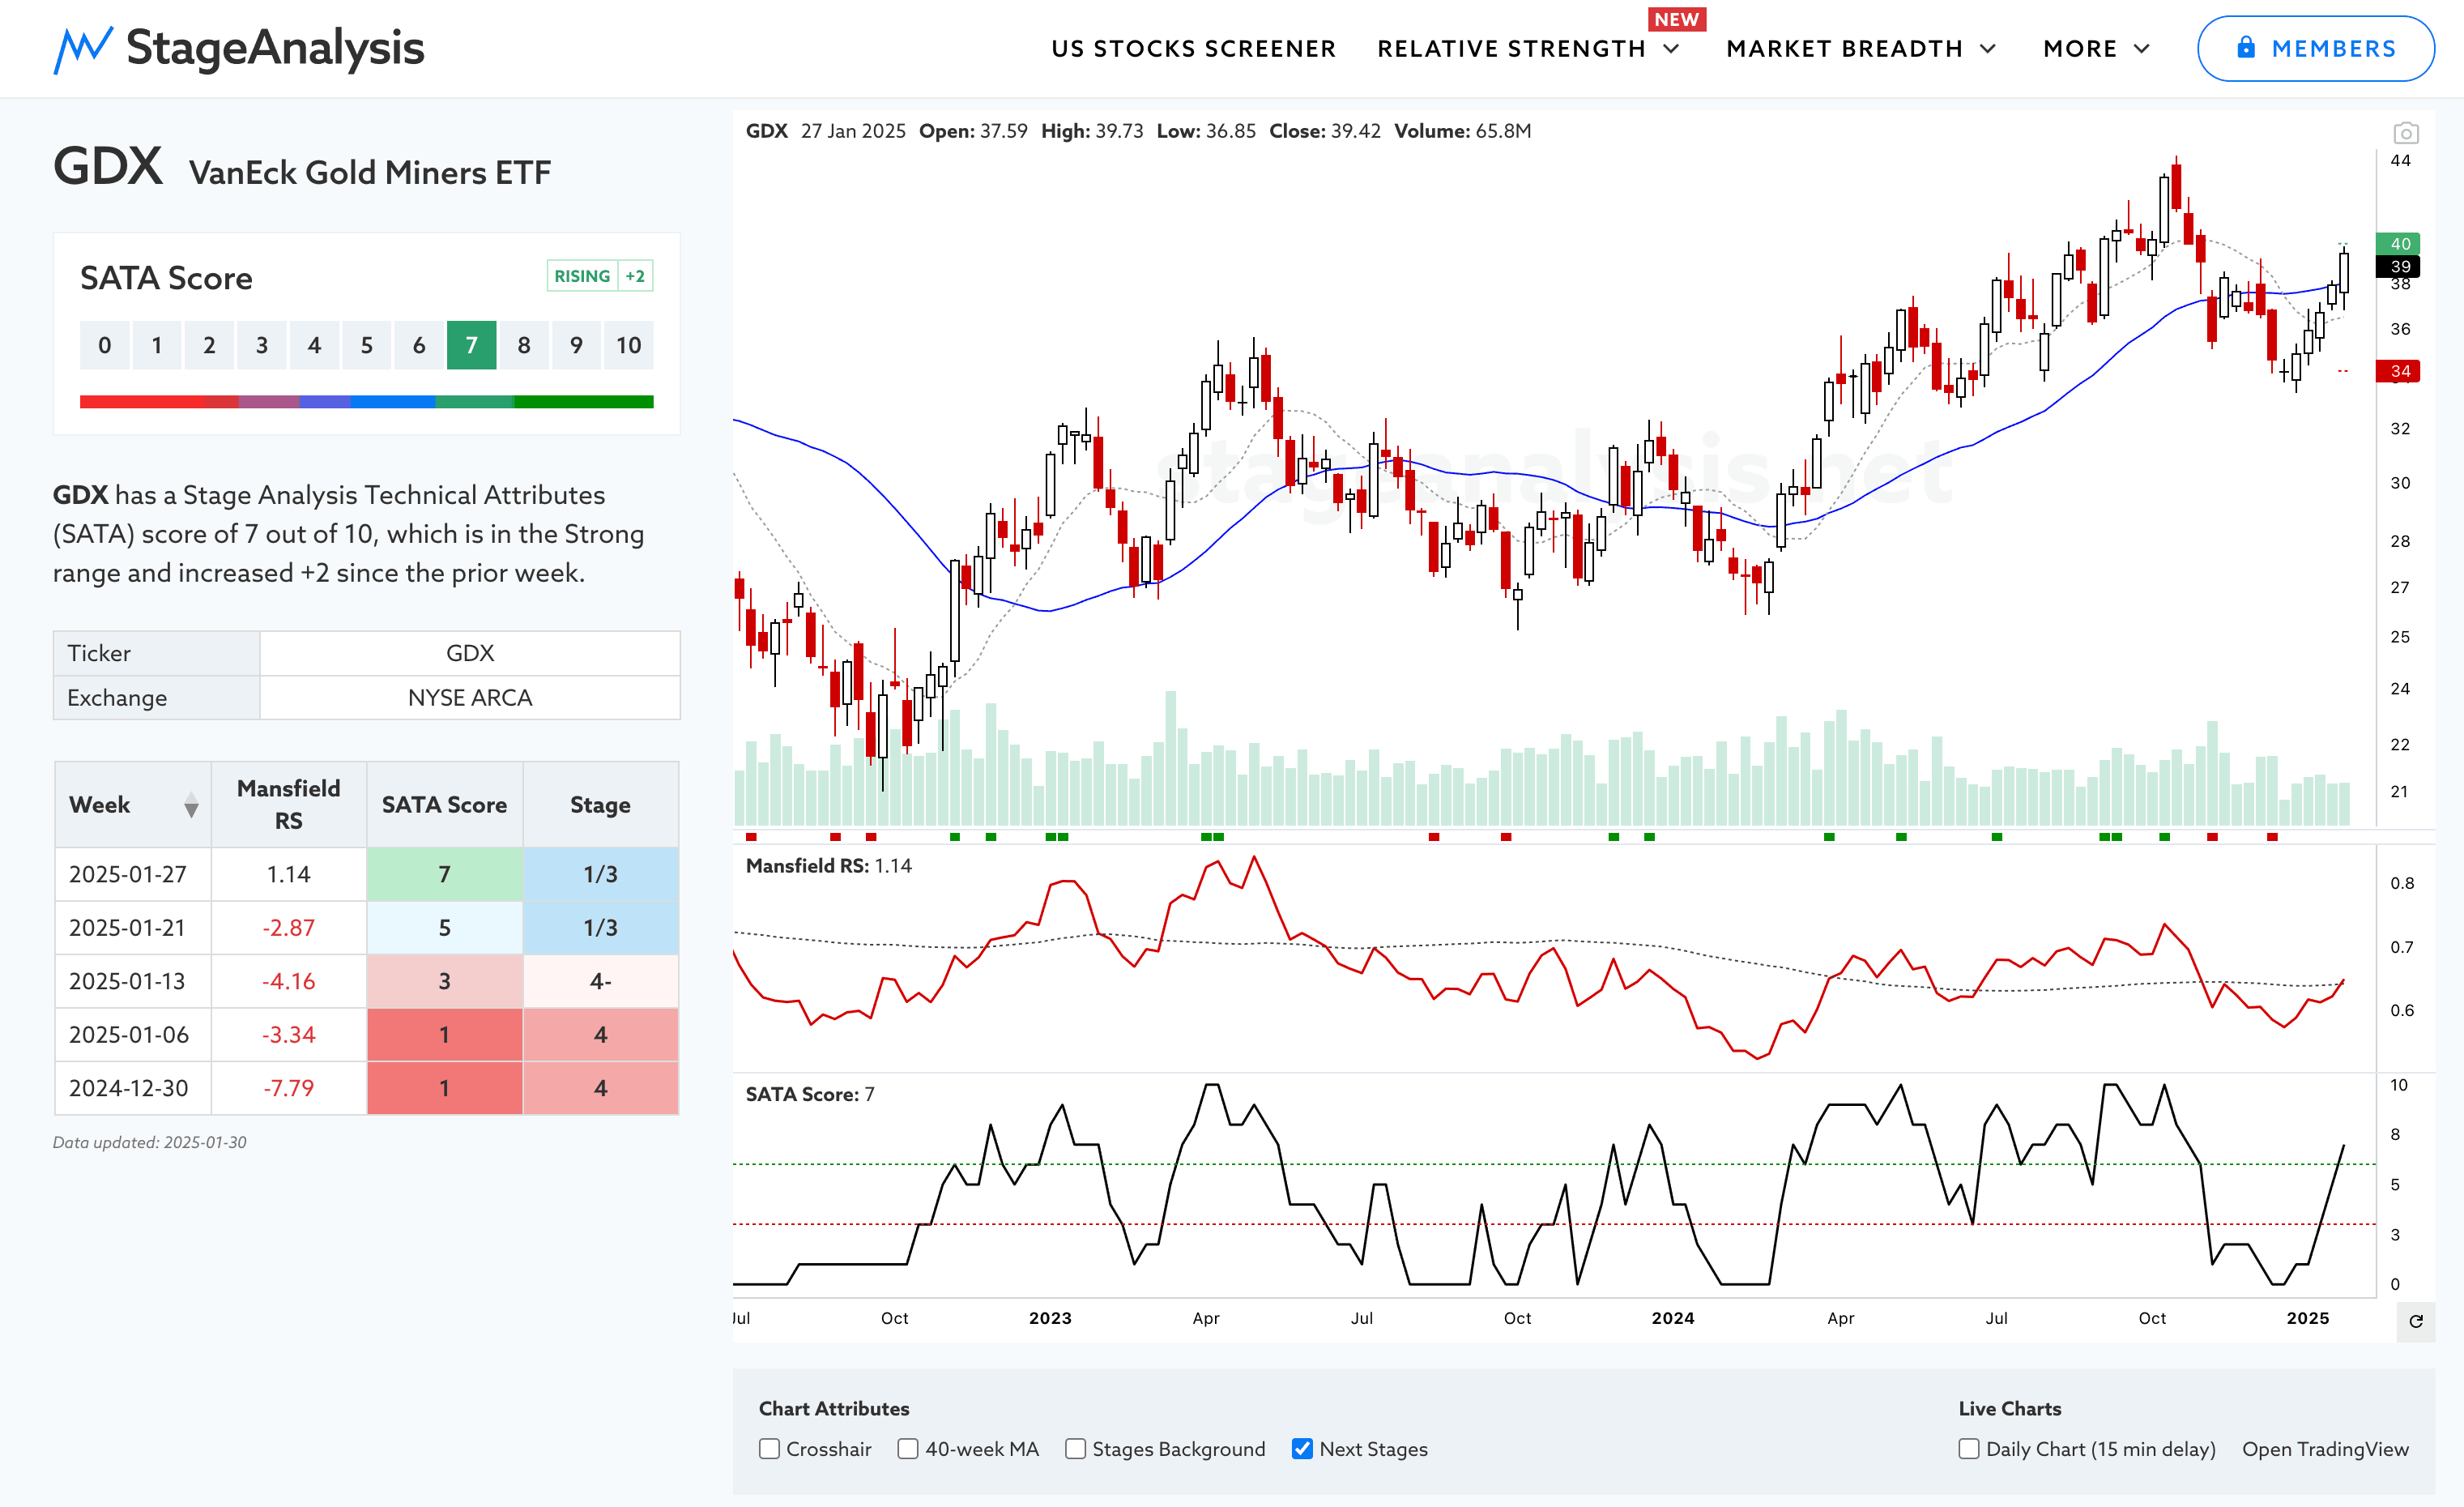The width and height of the screenshot is (2464, 1507).
Task: Take chart snapshot with camera icon
Action: pyautogui.click(x=2405, y=133)
